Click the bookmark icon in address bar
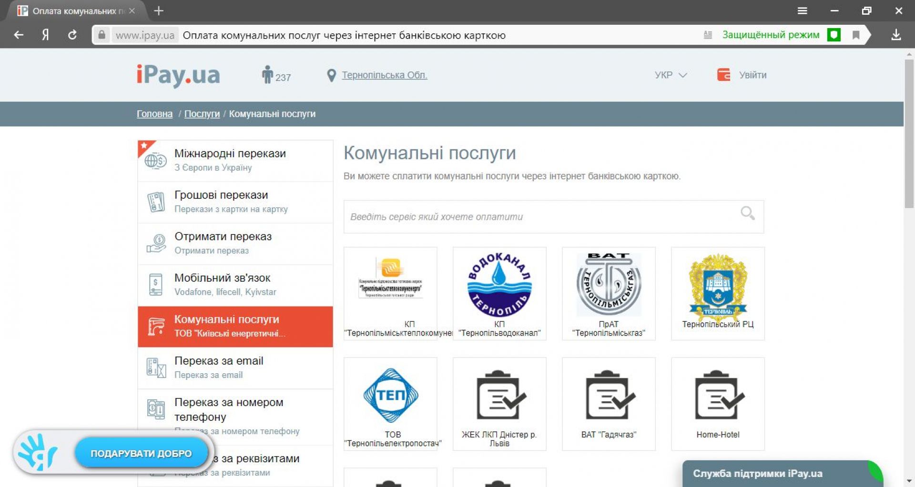This screenshot has height=487, width=915. click(x=856, y=35)
